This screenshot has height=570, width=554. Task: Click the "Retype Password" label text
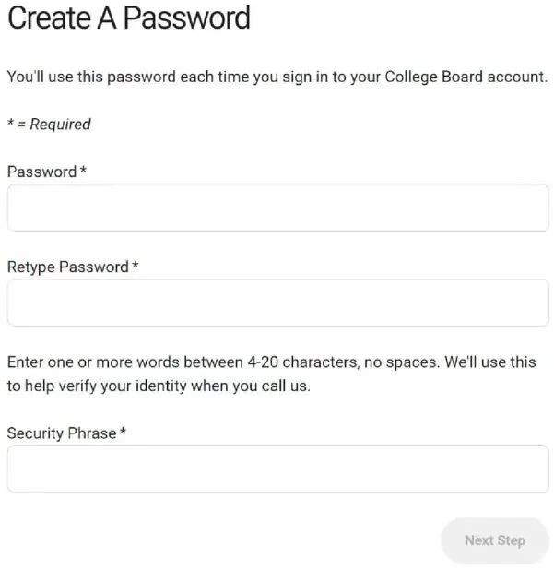pos(67,267)
